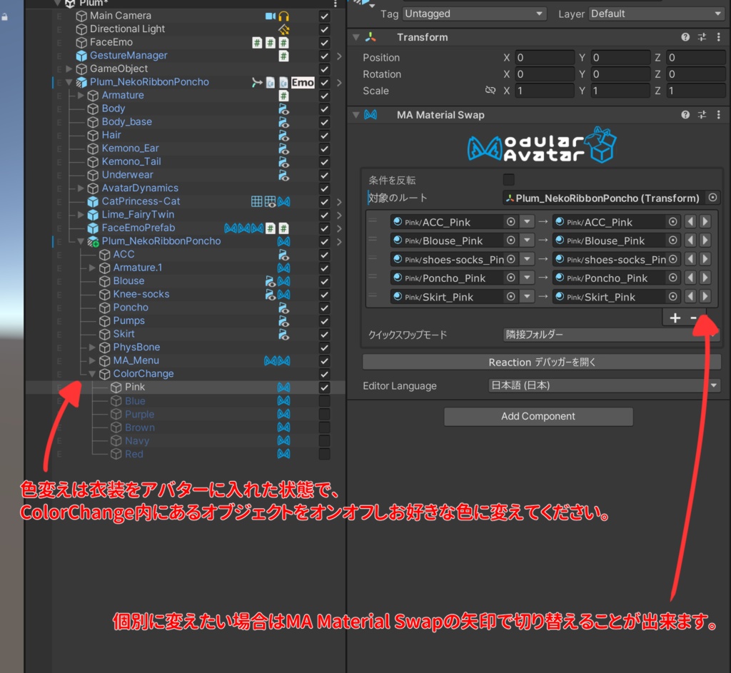This screenshot has width=731, height=673.
Task: Switch Pink/ACC_Pink to previous material arrow
Action: (690, 222)
